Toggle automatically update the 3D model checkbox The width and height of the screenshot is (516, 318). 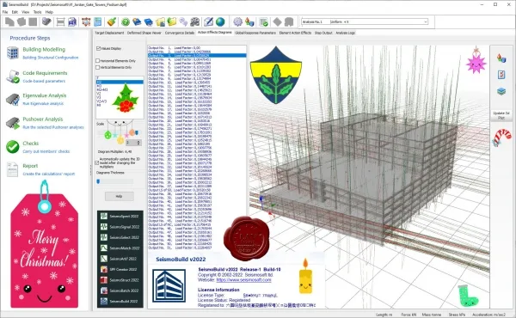pos(96,162)
